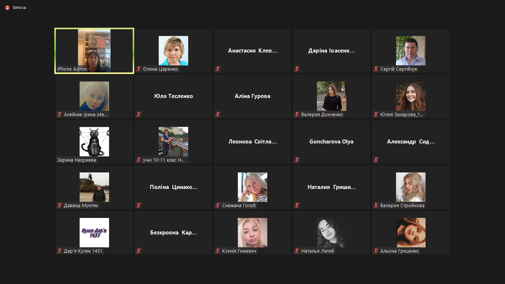
Task: Click muted mic icon beside Альона Гриценко
Action: (376, 251)
